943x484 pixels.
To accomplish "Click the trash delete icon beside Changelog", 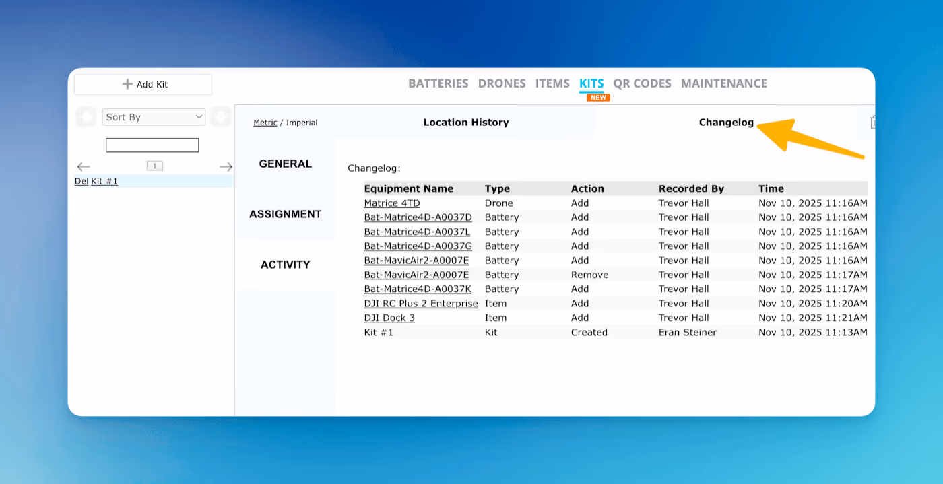I will 873,122.
